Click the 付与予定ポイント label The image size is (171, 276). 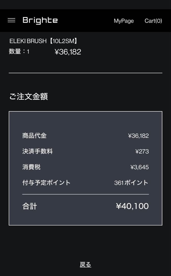tap(46, 183)
